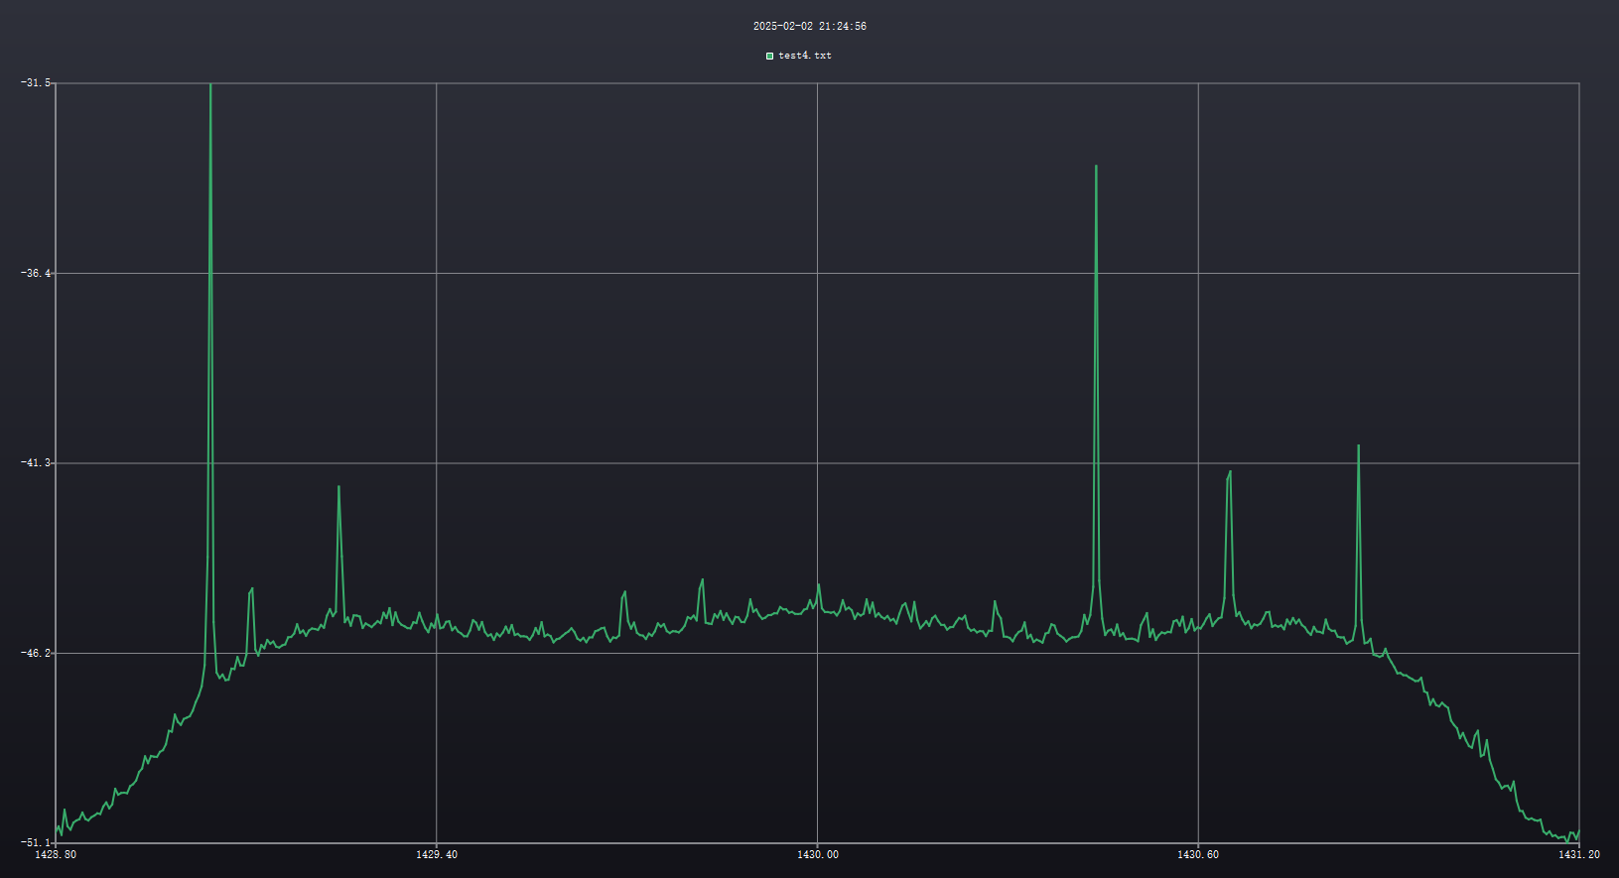The image size is (1619, 878).
Task: Select the -46.2 y-axis label
Action: click(x=36, y=653)
